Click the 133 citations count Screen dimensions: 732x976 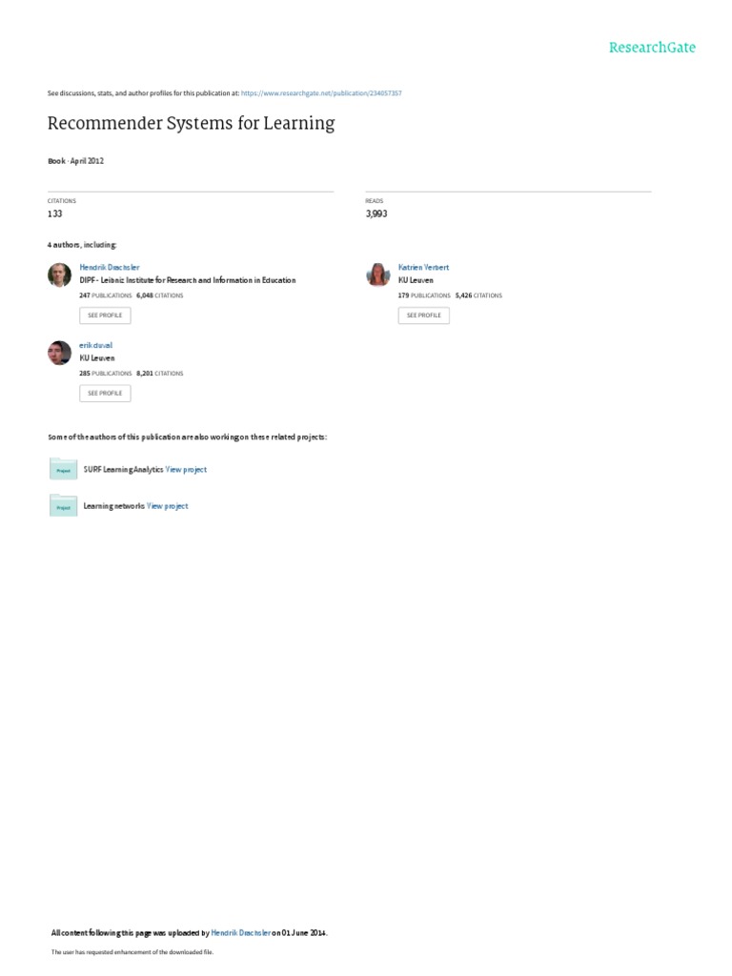(54, 213)
